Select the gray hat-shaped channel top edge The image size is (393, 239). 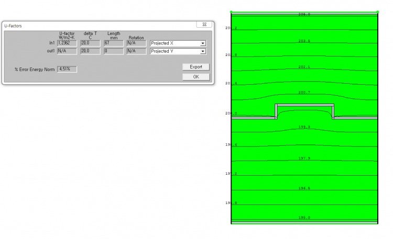tap(304, 105)
